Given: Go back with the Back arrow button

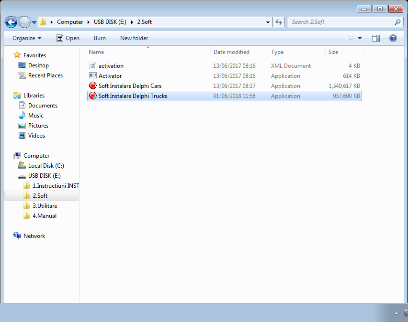Looking at the screenshot, I should click(11, 22).
